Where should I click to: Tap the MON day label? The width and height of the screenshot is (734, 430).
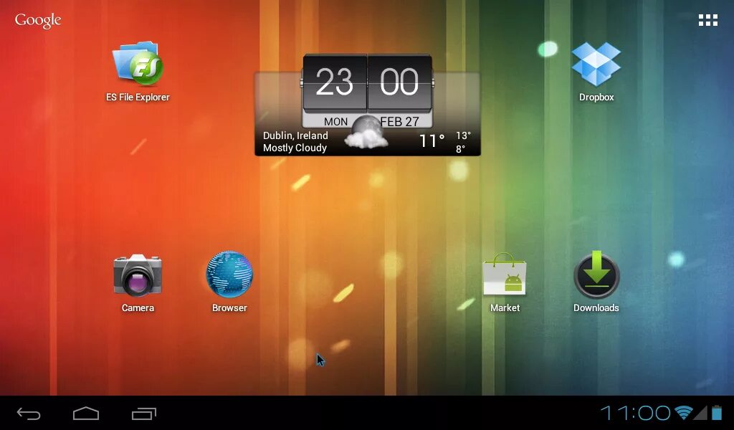coord(335,122)
